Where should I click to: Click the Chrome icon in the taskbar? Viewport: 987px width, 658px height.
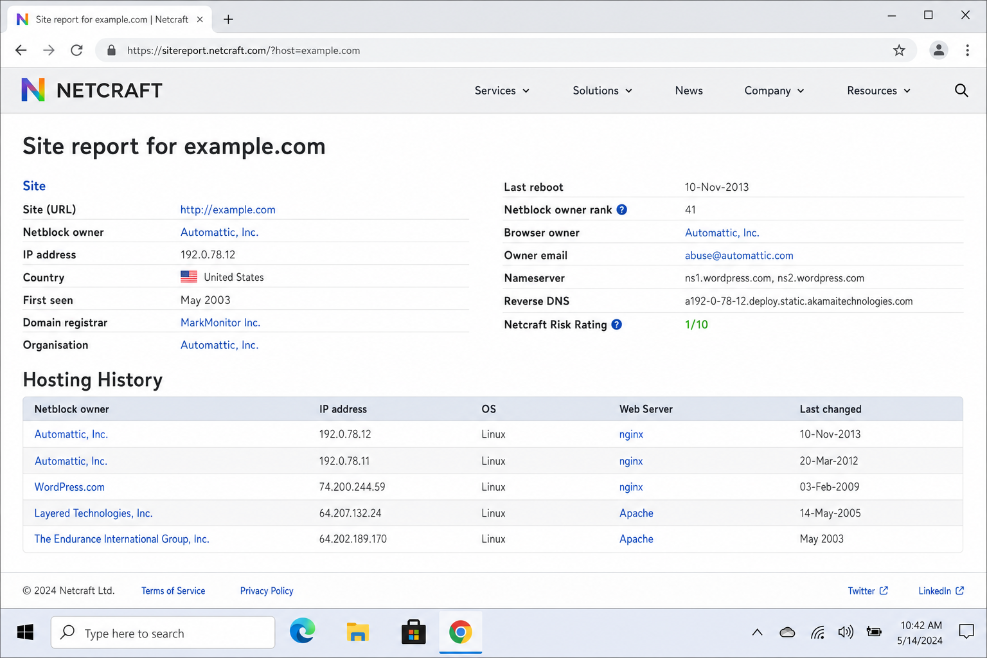coord(461,632)
